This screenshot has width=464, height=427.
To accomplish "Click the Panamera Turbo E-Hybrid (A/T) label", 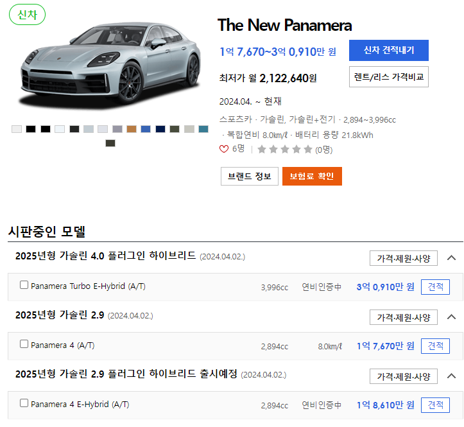I will 88,286.
